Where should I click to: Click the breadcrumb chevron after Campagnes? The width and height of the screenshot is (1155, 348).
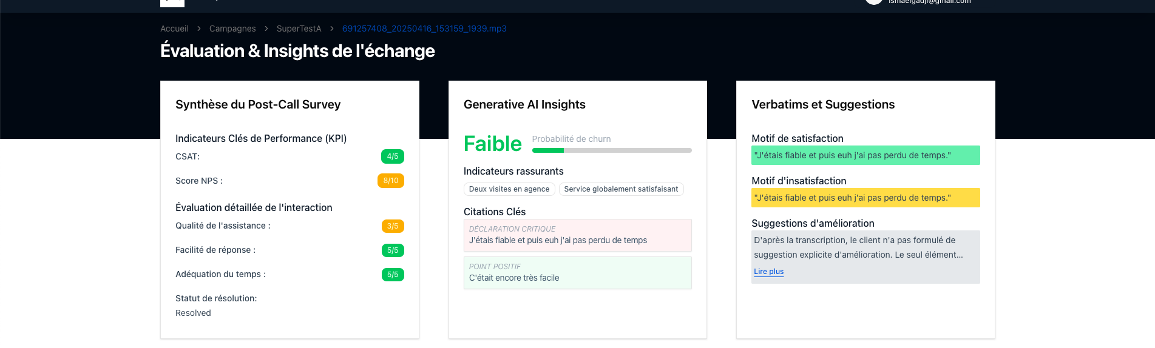[266, 28]
